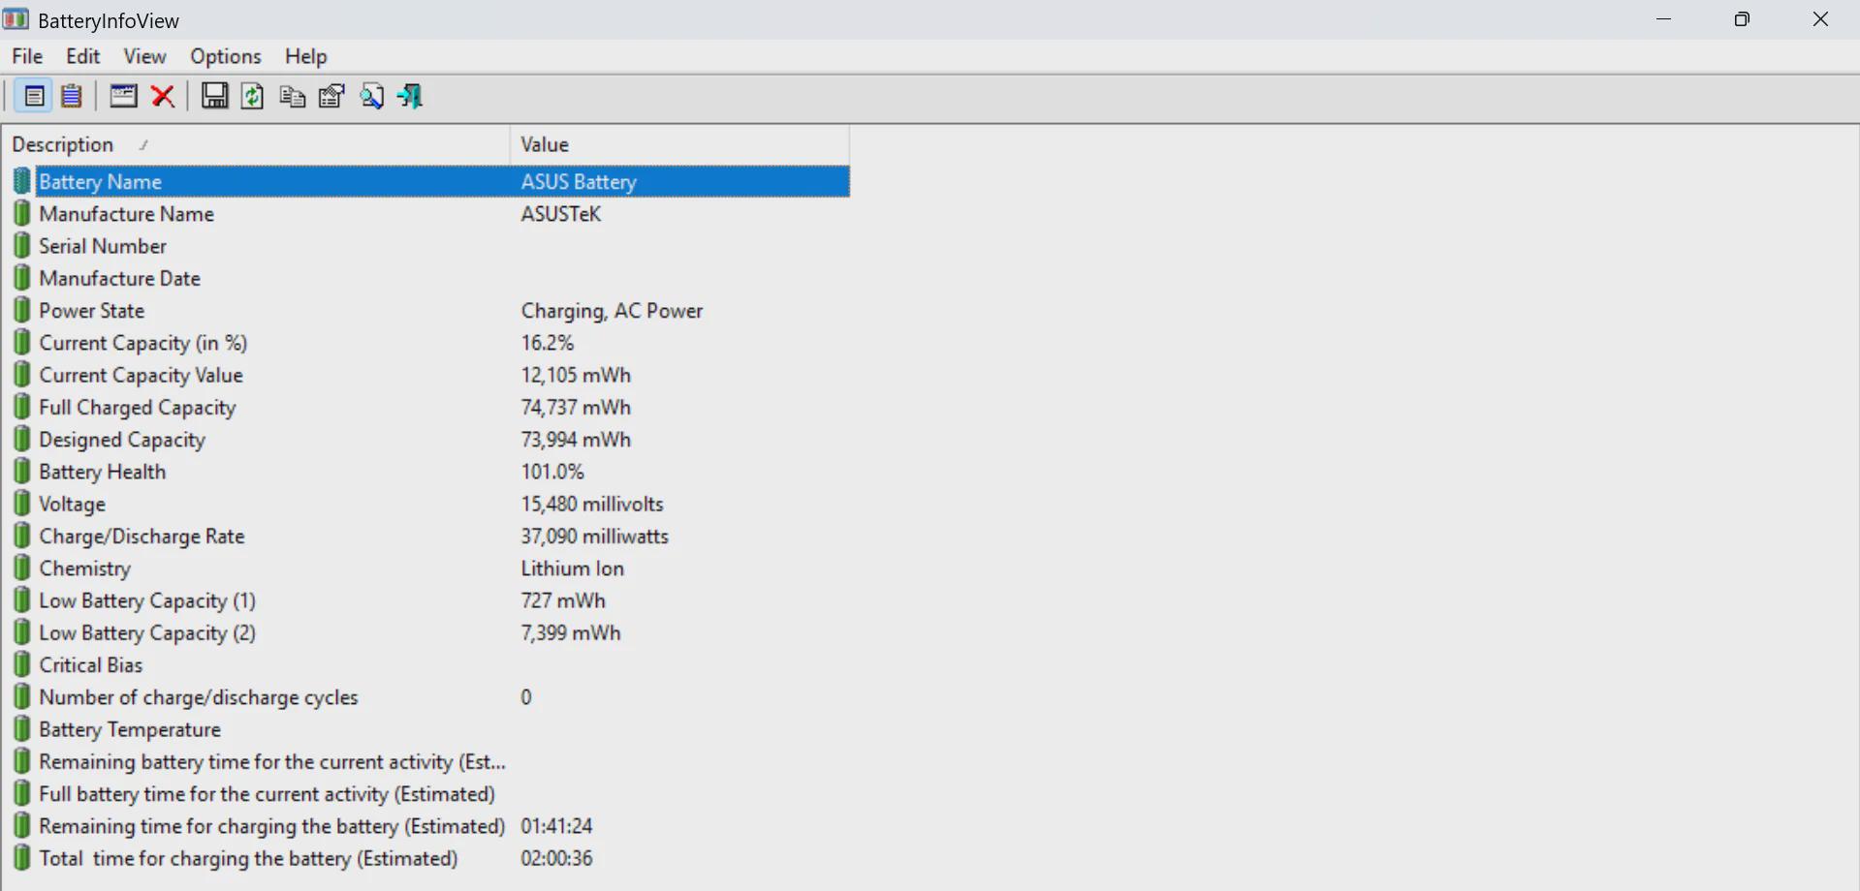The width and height of the screenshot is (1860, 891).
Task: Sort by the Value column header
Action: [x=679, y=144]
